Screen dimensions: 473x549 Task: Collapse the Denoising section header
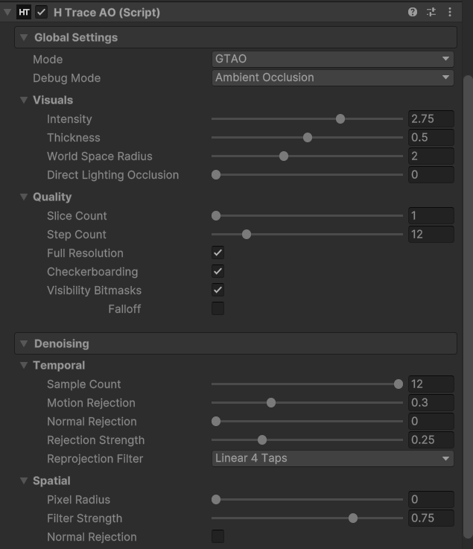coord(24,343)
